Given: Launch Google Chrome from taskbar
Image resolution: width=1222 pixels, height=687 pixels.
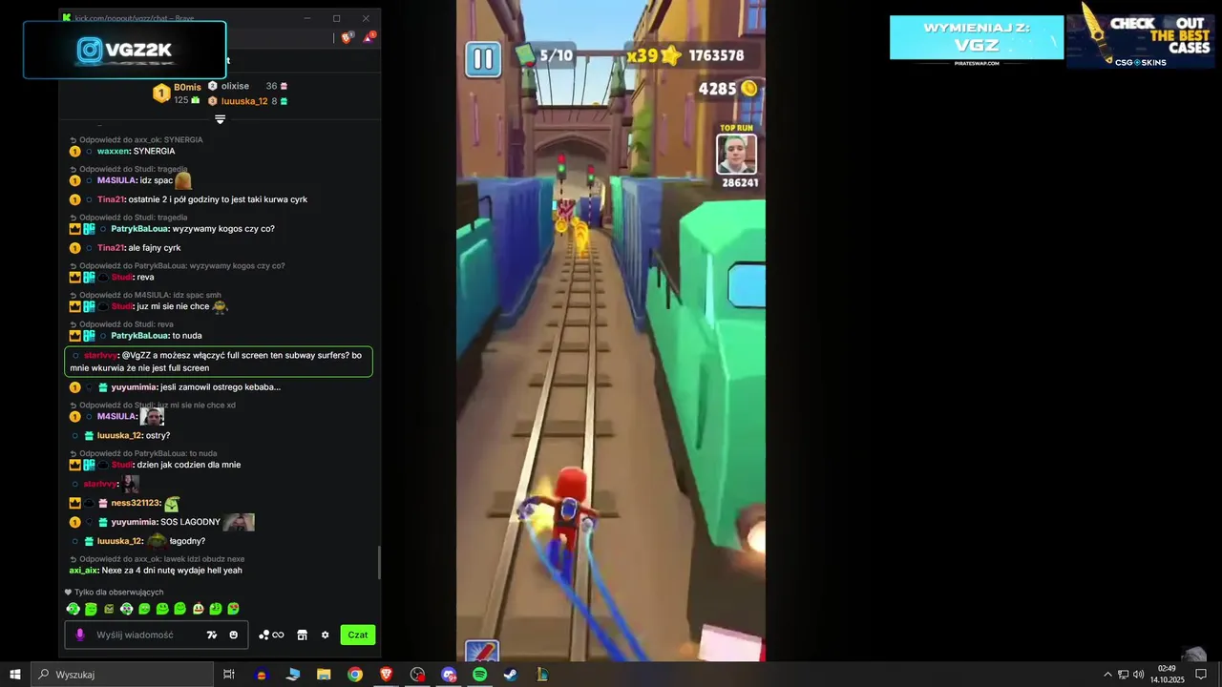Looking at the screenshot, I should click(x=355, y=675).
